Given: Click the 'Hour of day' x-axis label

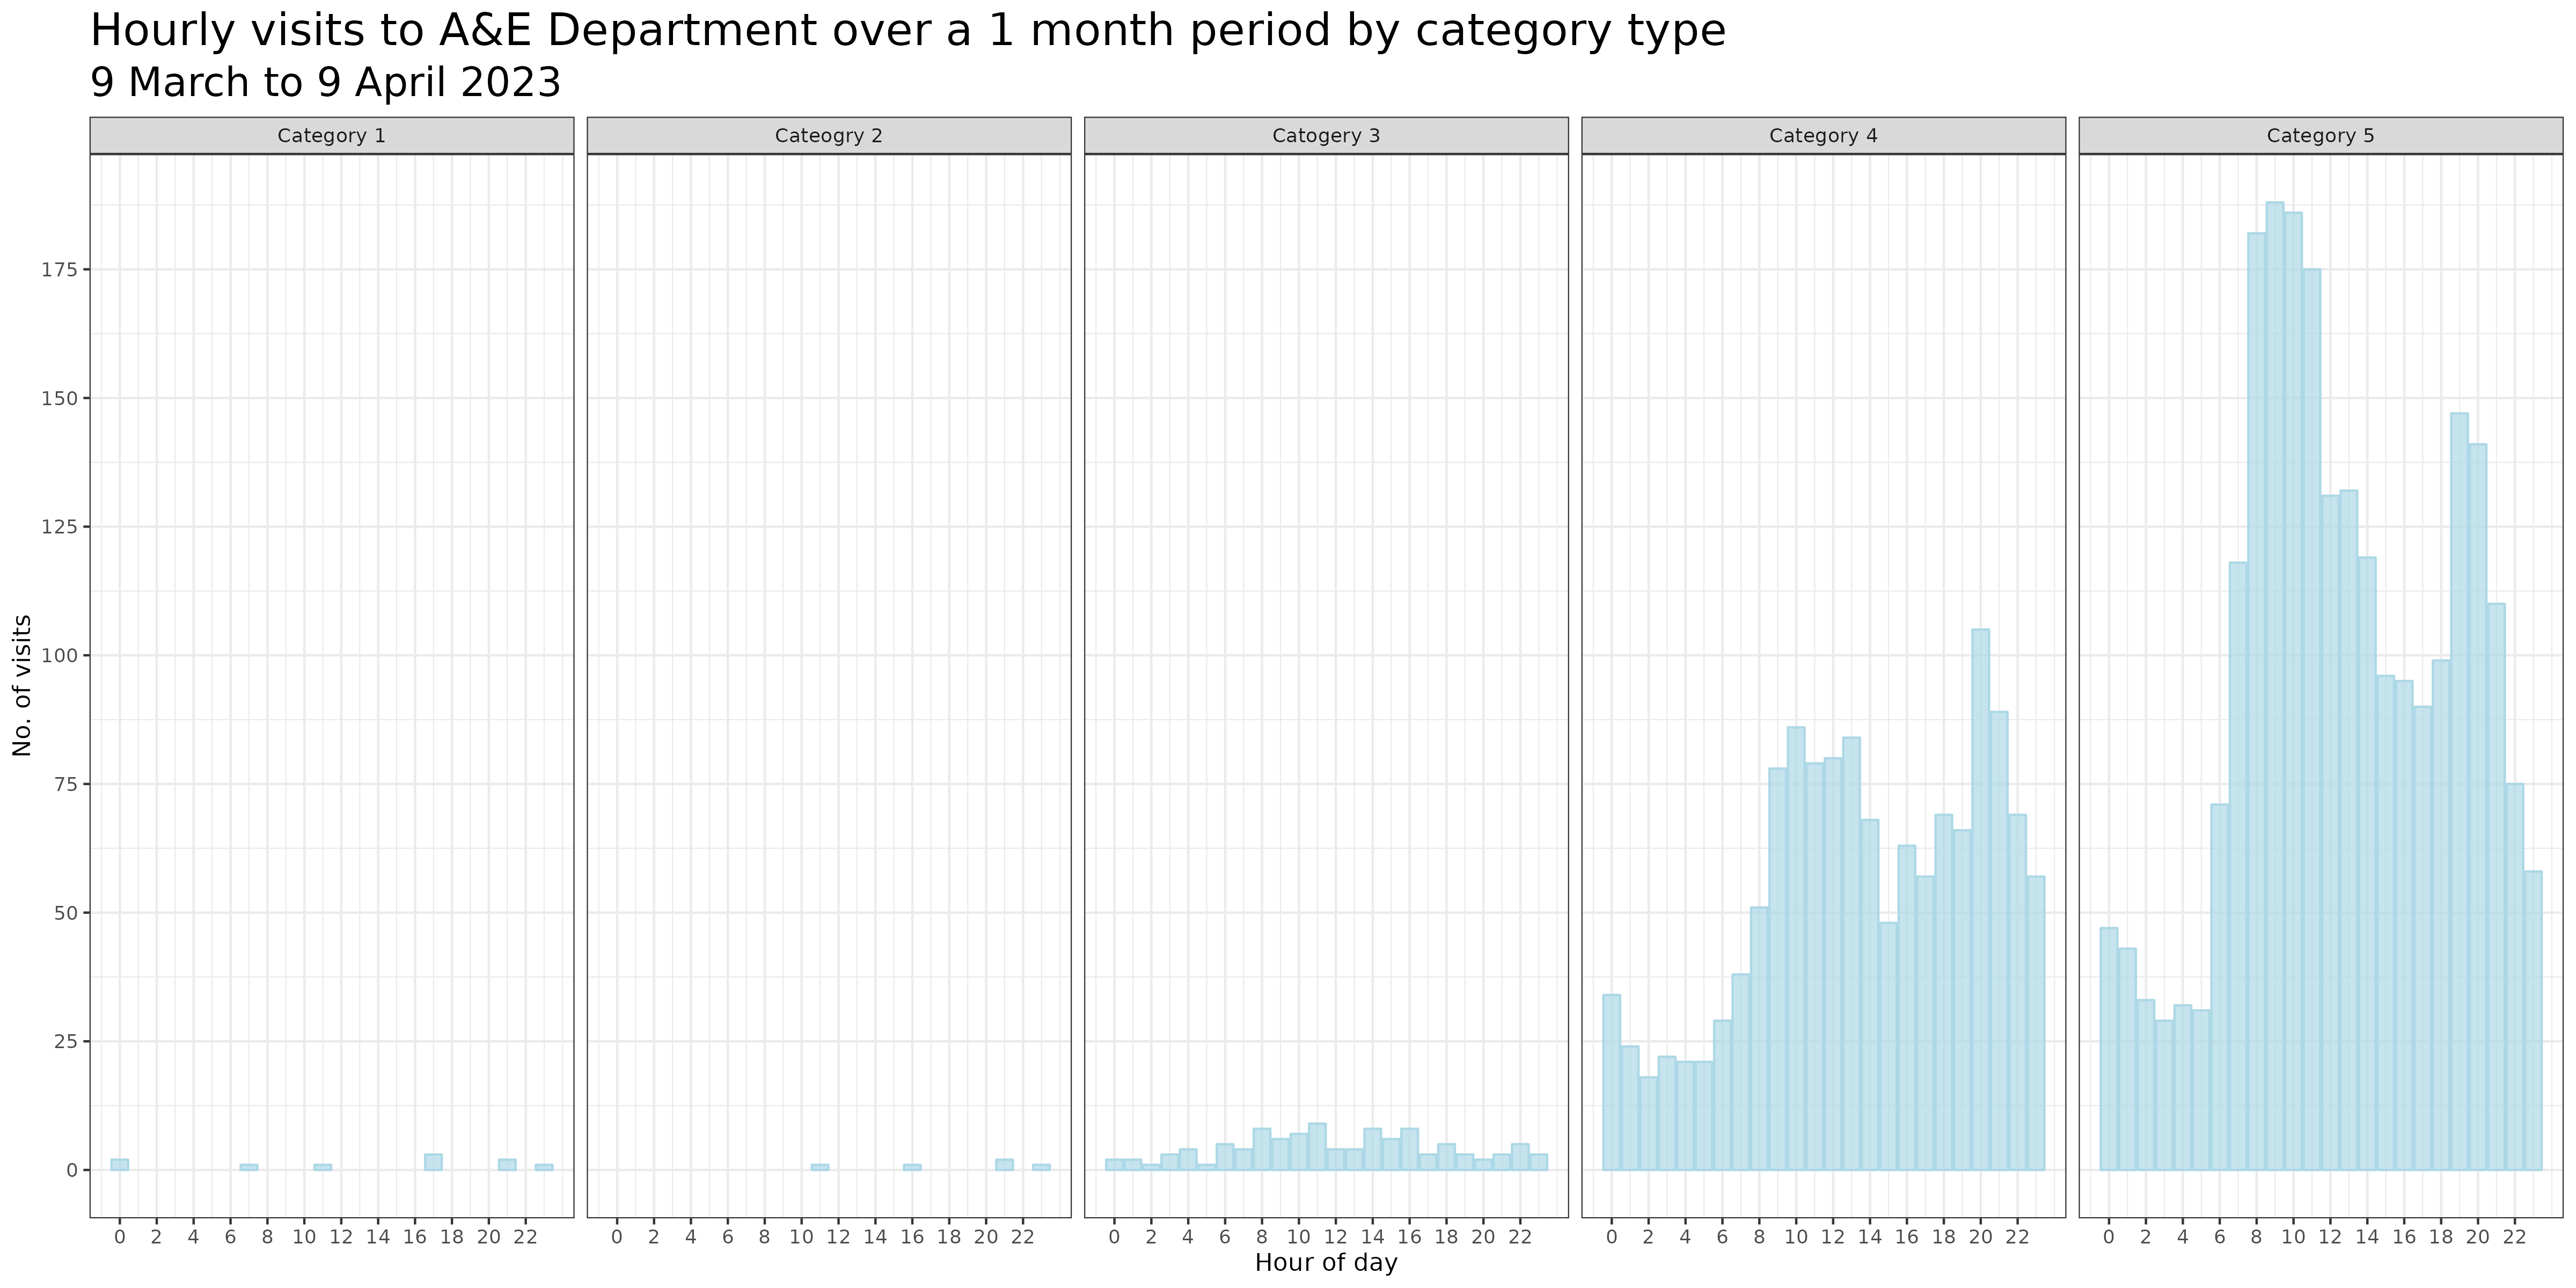Looking at the screenshot, I should (1326, 1263).
